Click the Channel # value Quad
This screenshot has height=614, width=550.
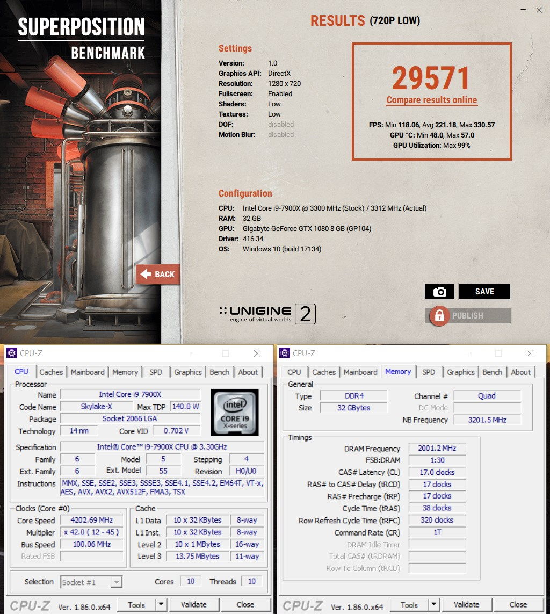(x=487, y=396)
